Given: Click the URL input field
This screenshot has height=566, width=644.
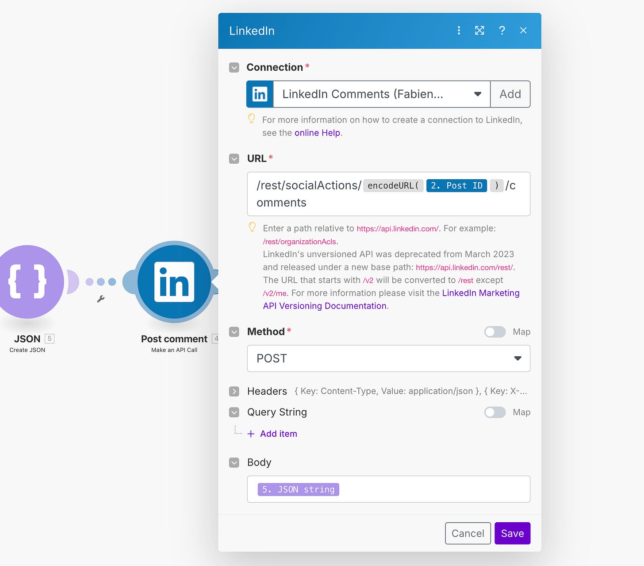Looking at the screenshot, I should [388, 194].
